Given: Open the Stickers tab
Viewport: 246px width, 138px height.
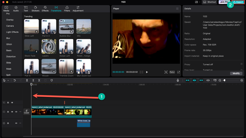Looking at the screenshot, I should (x=35, y=9).
